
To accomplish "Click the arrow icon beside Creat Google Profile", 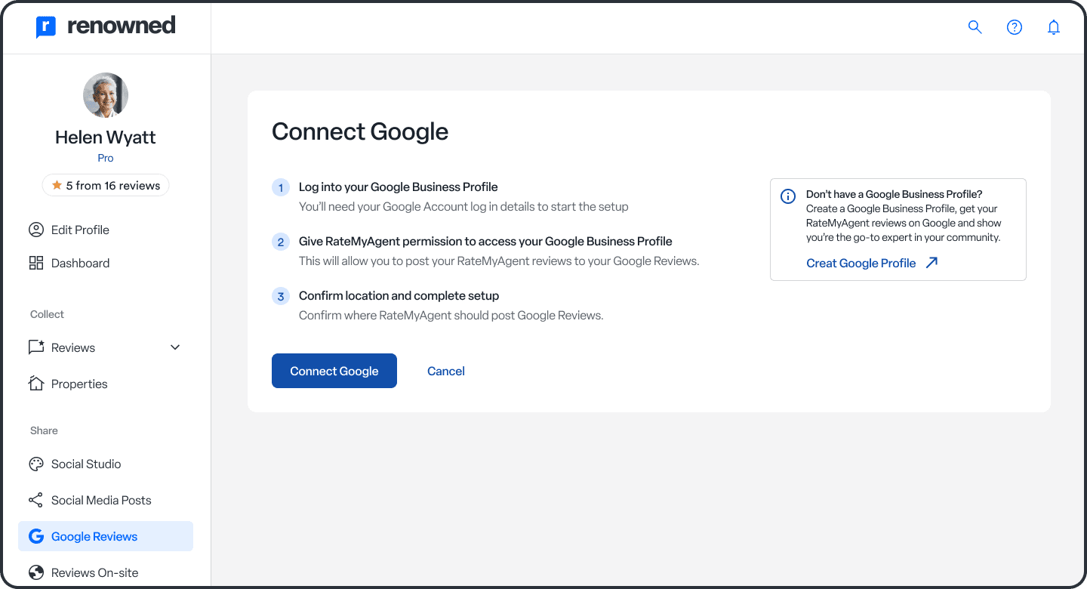I will coord(931,263).
